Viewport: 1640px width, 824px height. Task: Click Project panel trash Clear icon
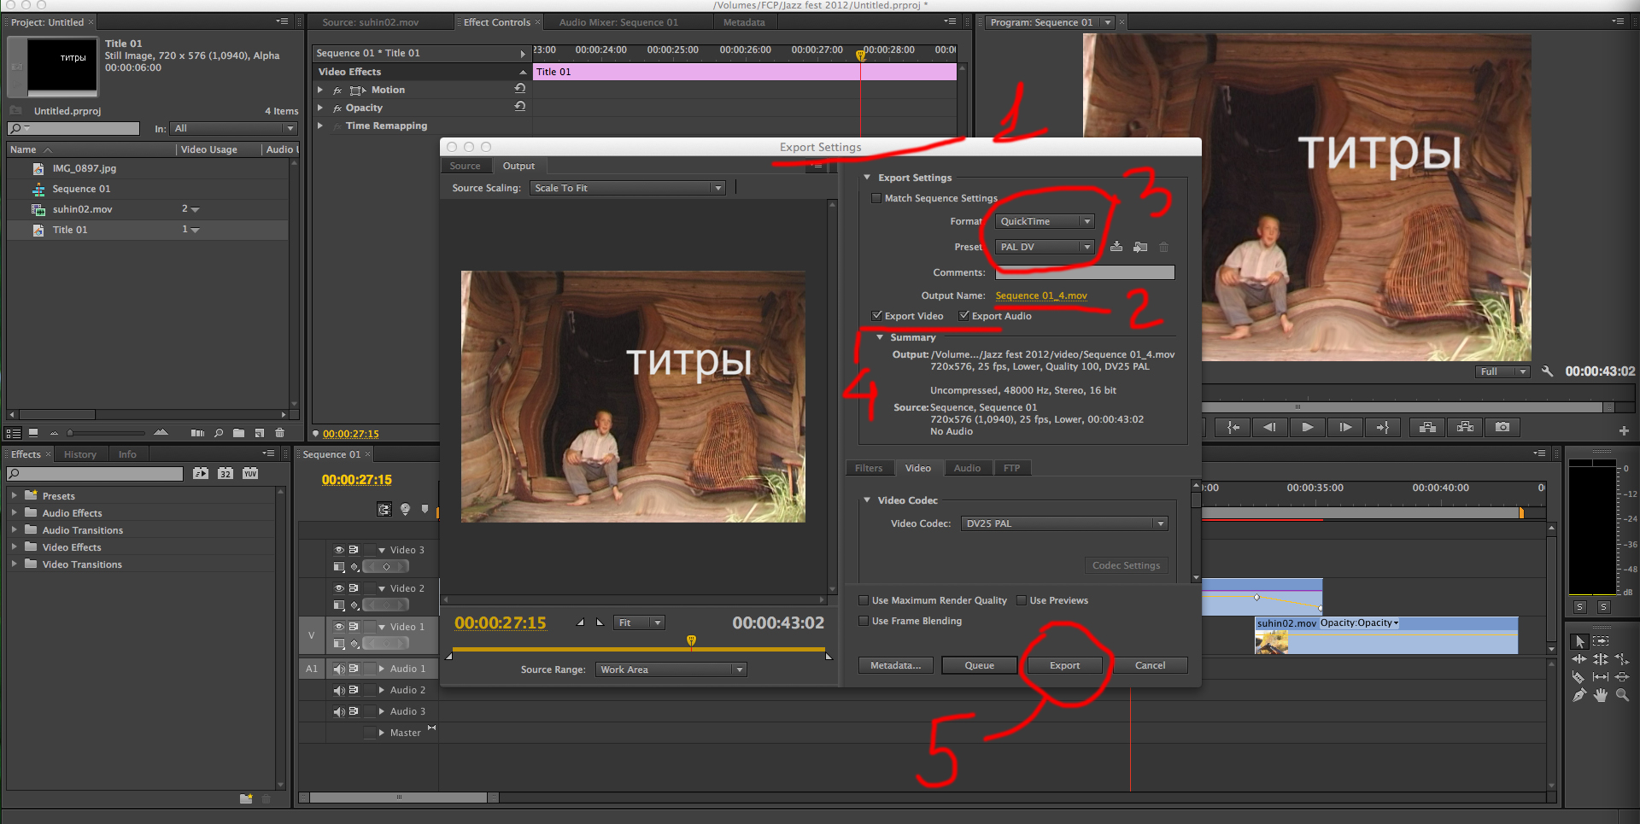[279, 433]
